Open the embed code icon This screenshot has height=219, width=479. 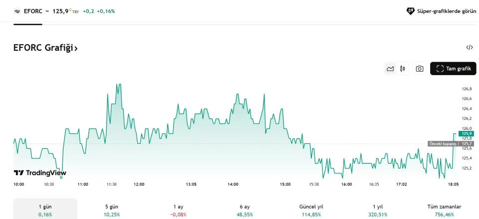click(x=470, y=47)
